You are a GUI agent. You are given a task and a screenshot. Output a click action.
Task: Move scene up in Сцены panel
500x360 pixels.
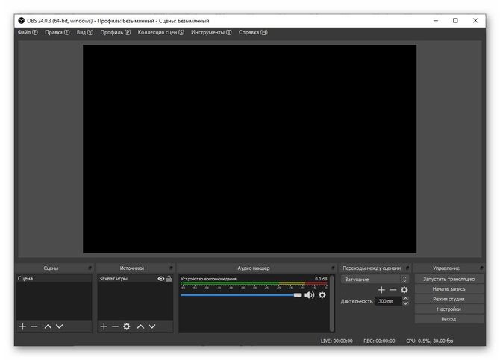point(48,326)
